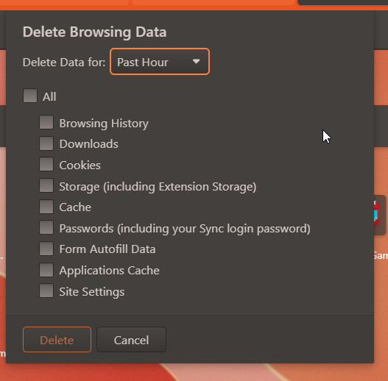Check the All checkbox
Screen dimensions: 388x381
(x=30, y=96)
